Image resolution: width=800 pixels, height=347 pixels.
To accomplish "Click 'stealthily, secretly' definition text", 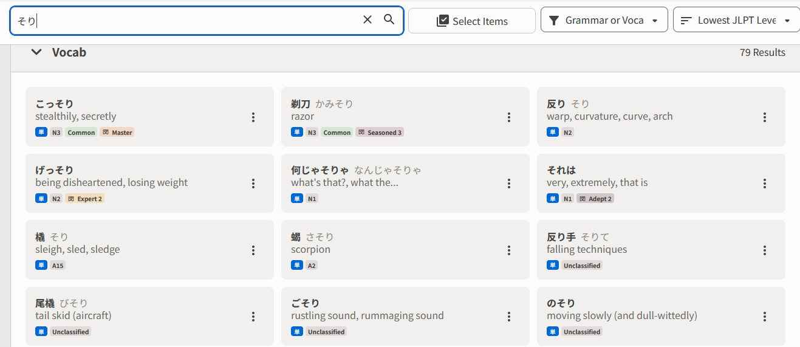I will click(x=76, y=116).
